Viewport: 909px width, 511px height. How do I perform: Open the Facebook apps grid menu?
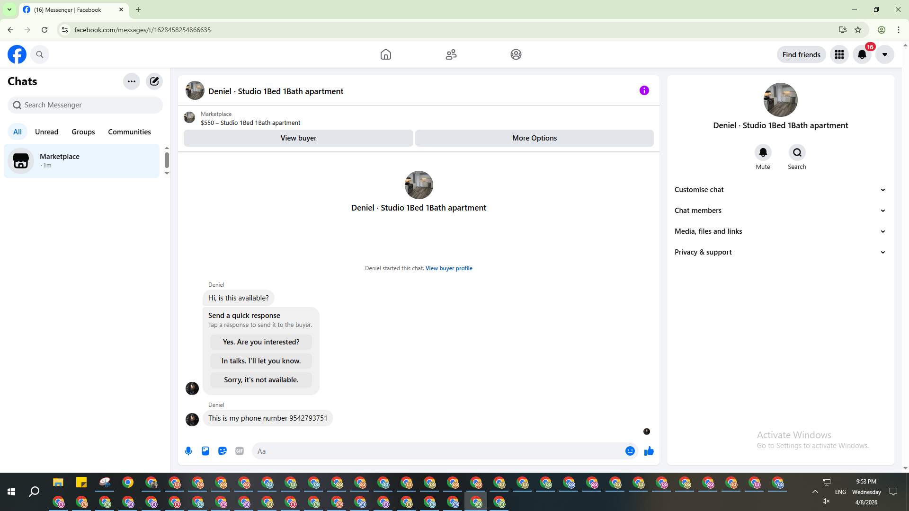pos(839,54)
